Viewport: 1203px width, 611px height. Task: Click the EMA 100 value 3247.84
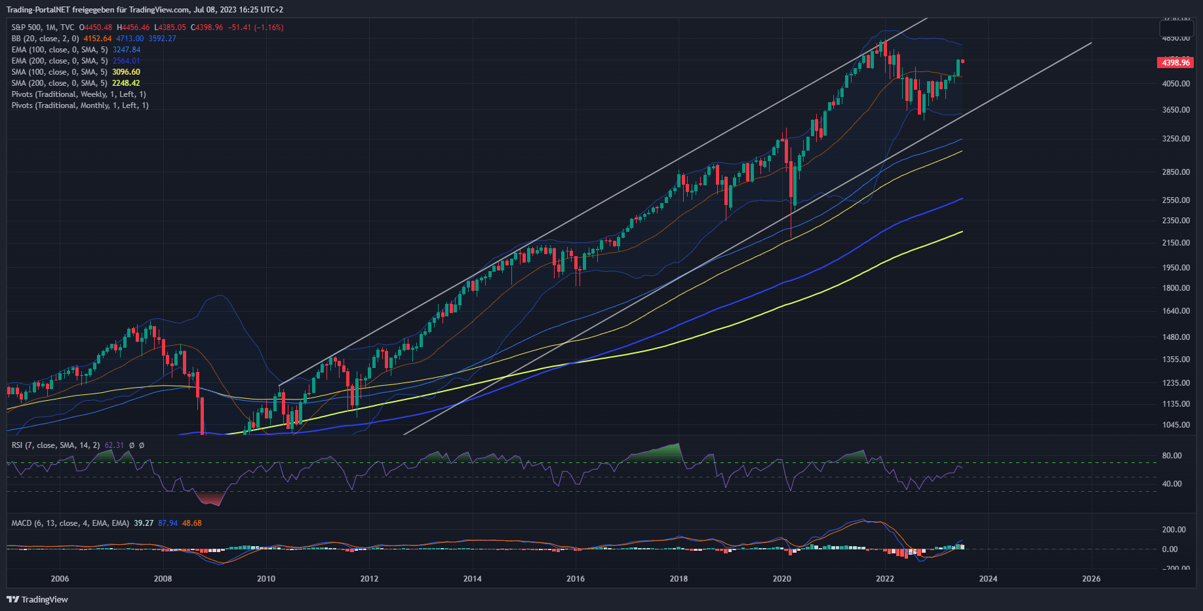click(127, 50)
